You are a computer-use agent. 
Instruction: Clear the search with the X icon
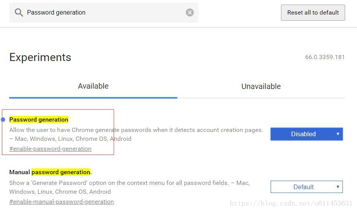[x=190, y=12]
